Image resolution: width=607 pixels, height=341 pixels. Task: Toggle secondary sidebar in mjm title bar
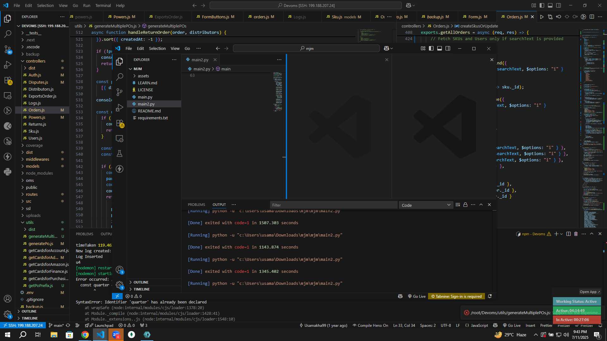448,48
